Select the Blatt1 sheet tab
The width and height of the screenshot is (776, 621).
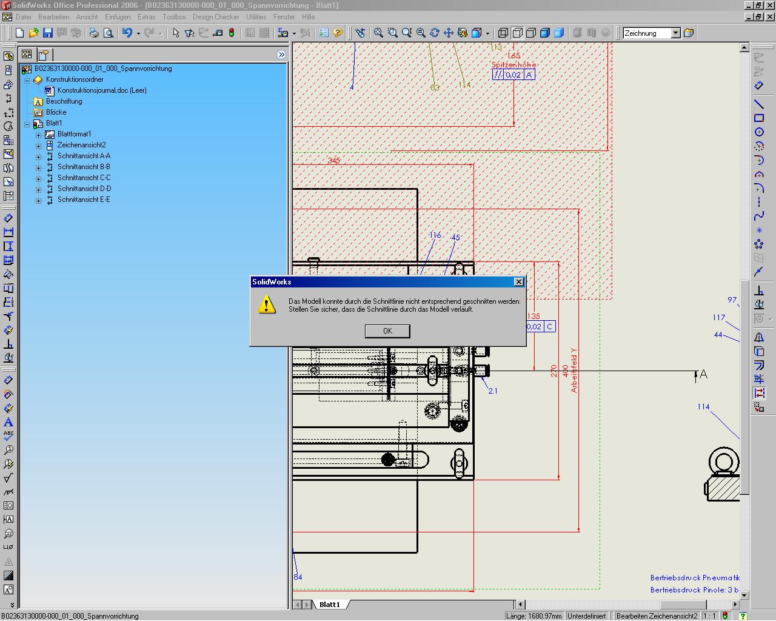point(330,605)
